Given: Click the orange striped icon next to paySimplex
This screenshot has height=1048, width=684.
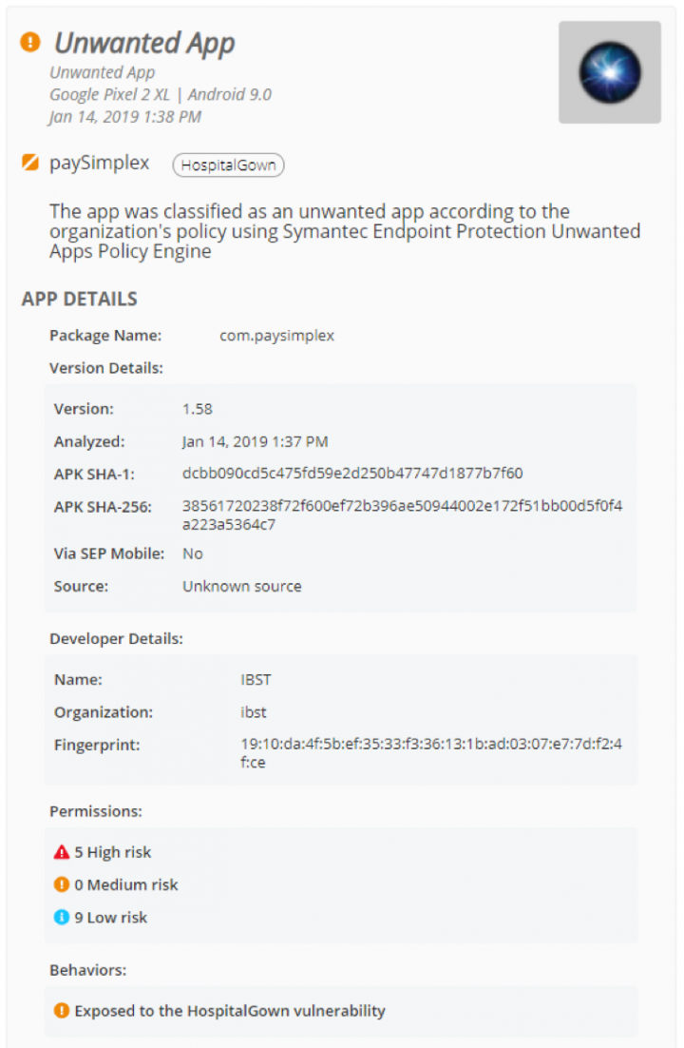Looking at the screenshot, I should tap(30, 163).
